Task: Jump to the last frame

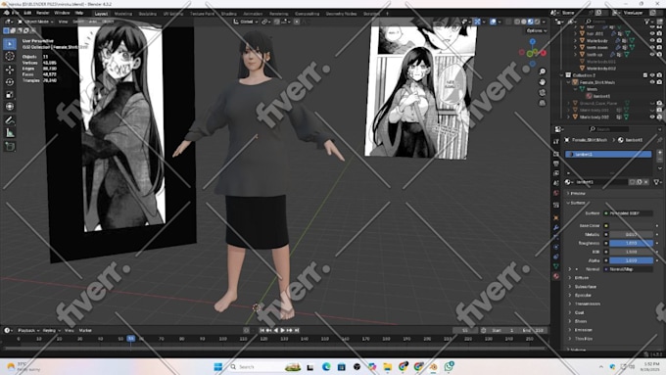Action: (297, 330)
